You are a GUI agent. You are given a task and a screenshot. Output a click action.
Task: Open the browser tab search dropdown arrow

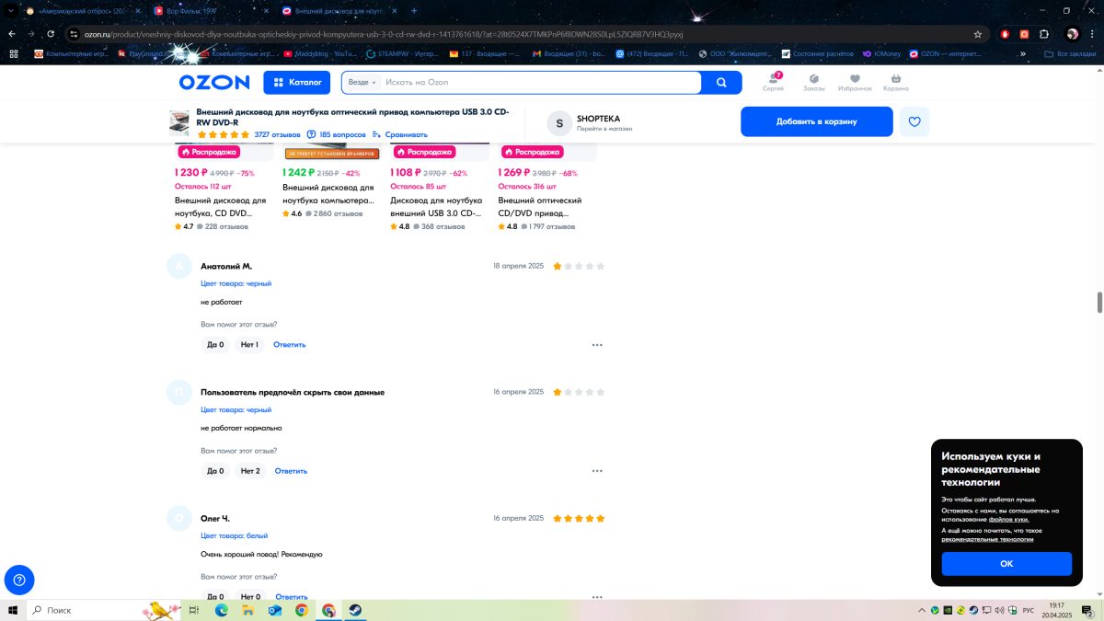tap(9, 11)
